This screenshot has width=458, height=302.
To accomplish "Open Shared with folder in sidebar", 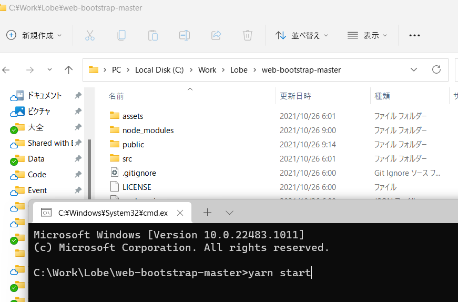I will tap(50, 143).
